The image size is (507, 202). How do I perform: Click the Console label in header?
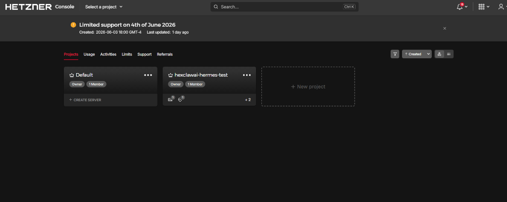point(65,6)
